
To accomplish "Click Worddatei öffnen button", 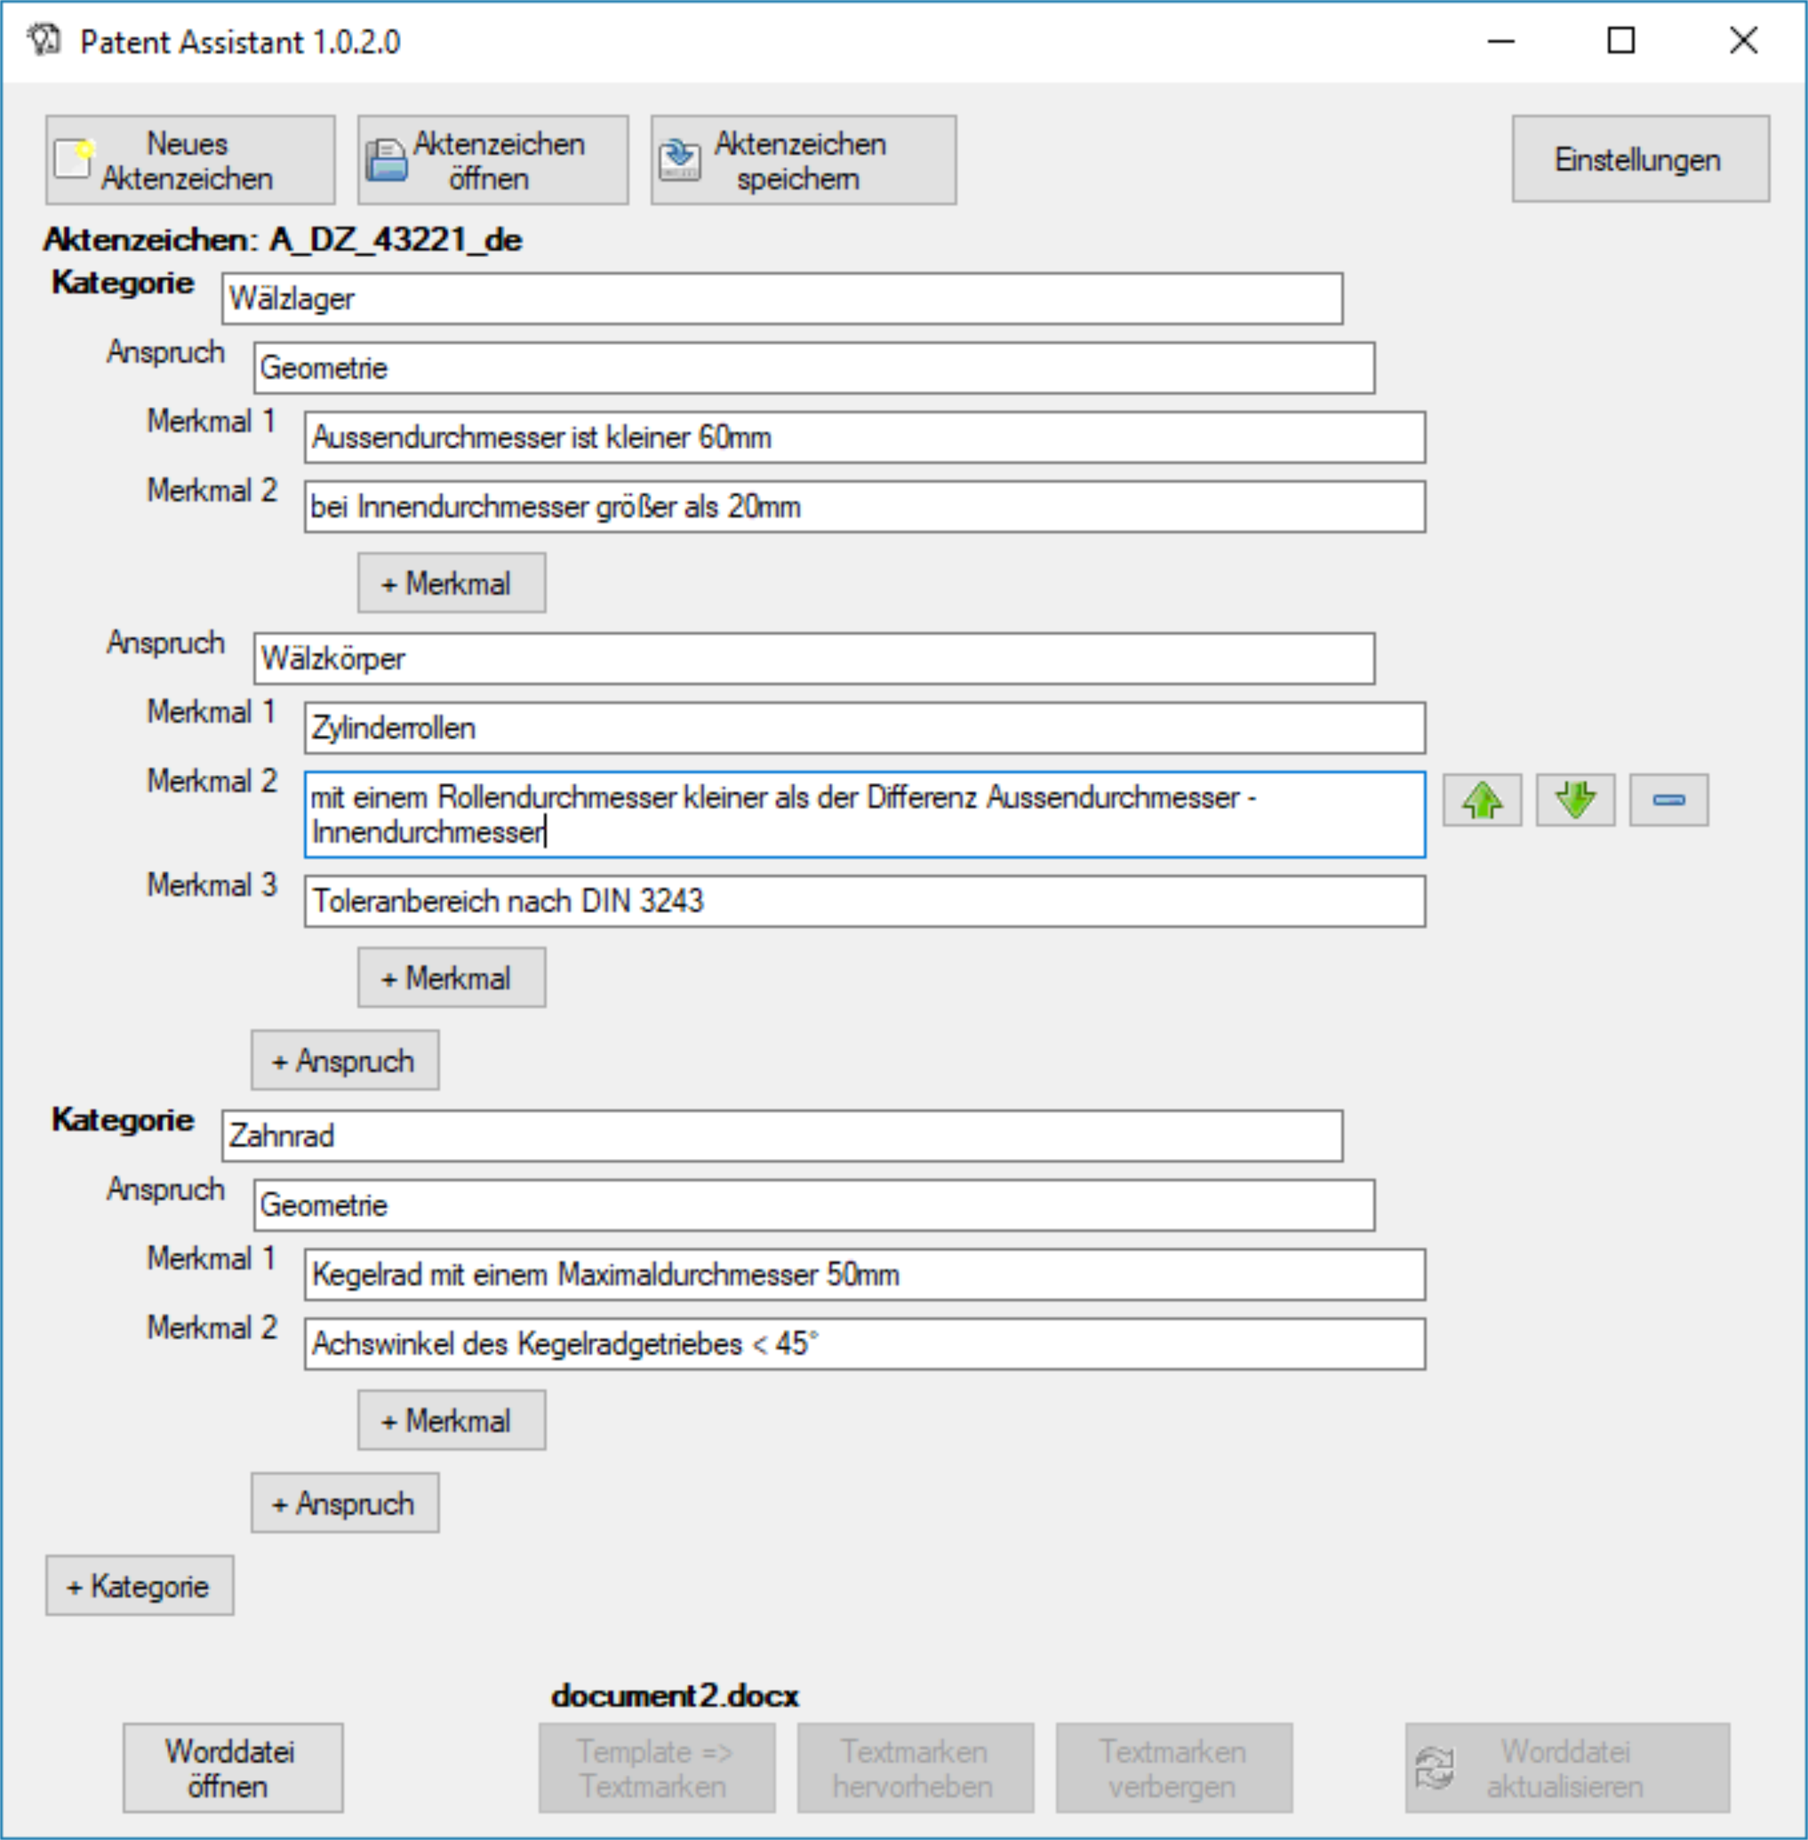I will pyautogui.click(x=233, y=1768).
